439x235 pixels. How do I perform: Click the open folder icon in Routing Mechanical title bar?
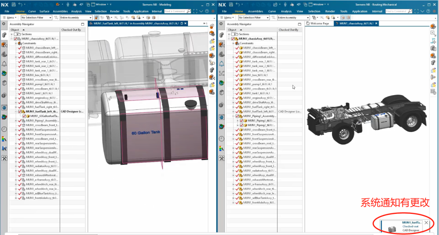point(275,4)
